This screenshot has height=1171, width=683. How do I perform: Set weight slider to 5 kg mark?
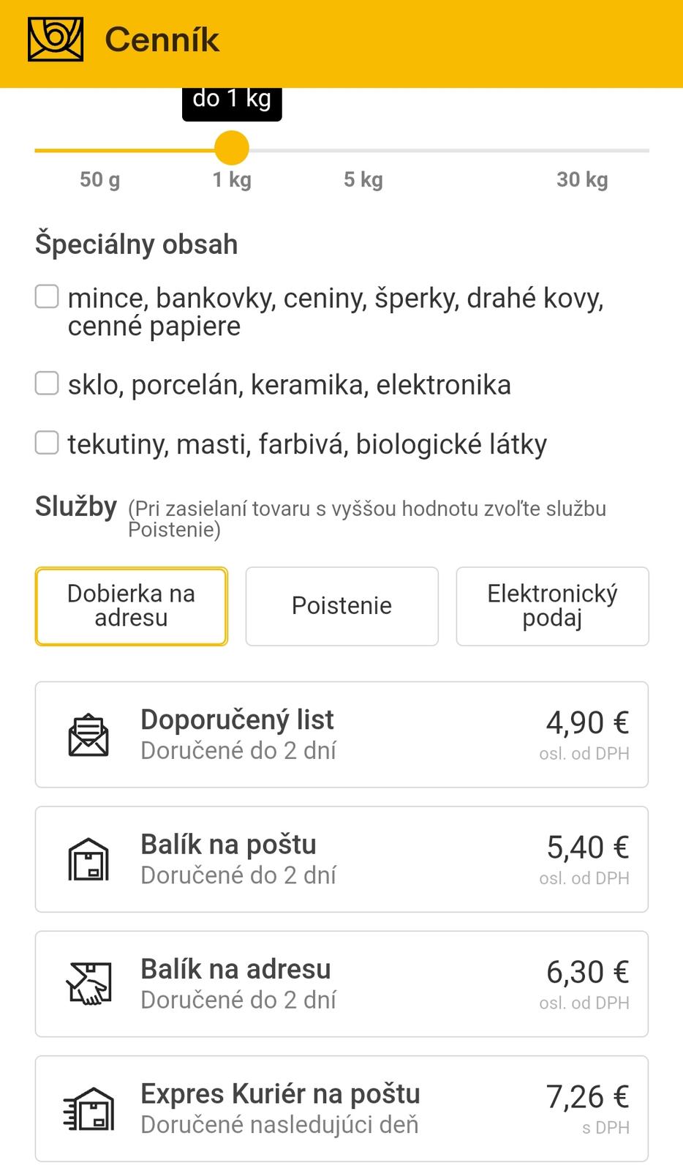pyautogui.click(x=363, y=150)
